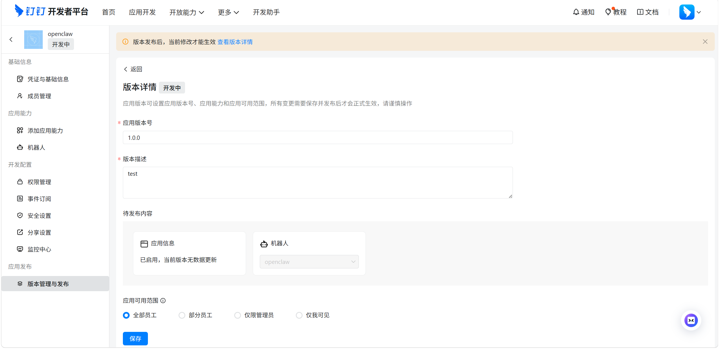The height and width of the screenshot is (349, 719).
Task: Expand the 开放能力 menu
Action: (187, 12)
